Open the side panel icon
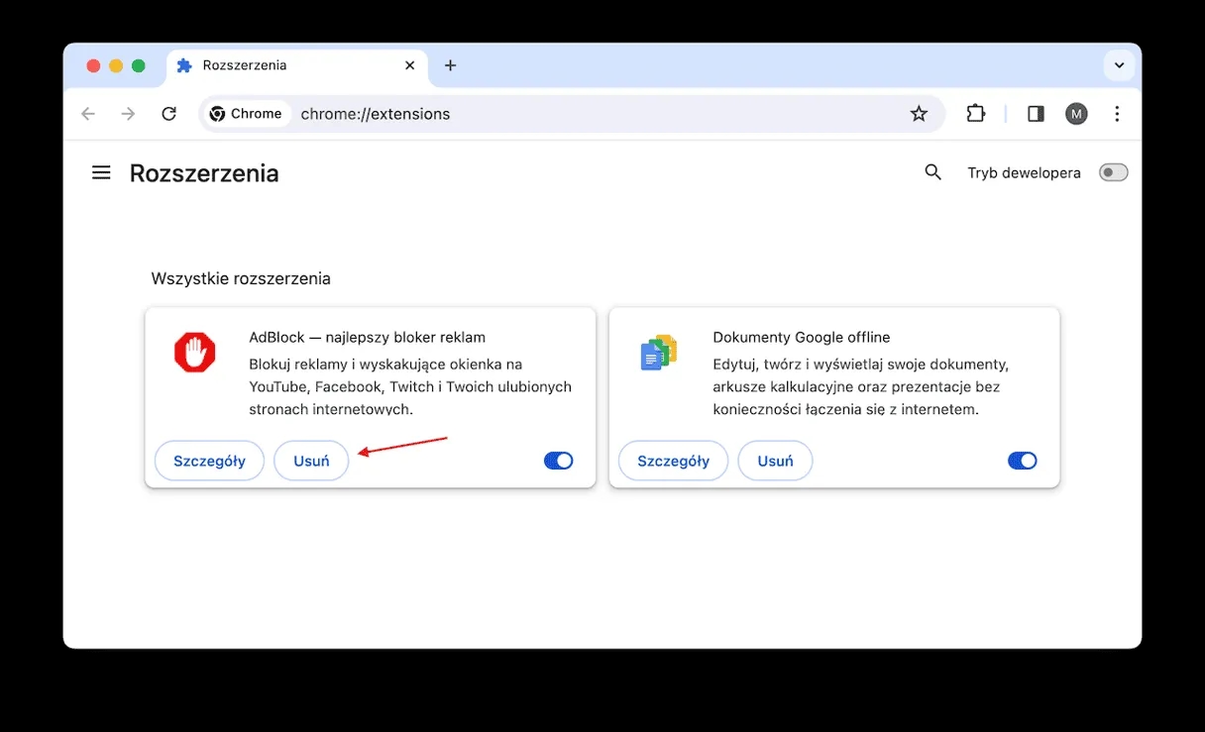The height and width of the screenshot is (732, 1205). coord(1035,113)
